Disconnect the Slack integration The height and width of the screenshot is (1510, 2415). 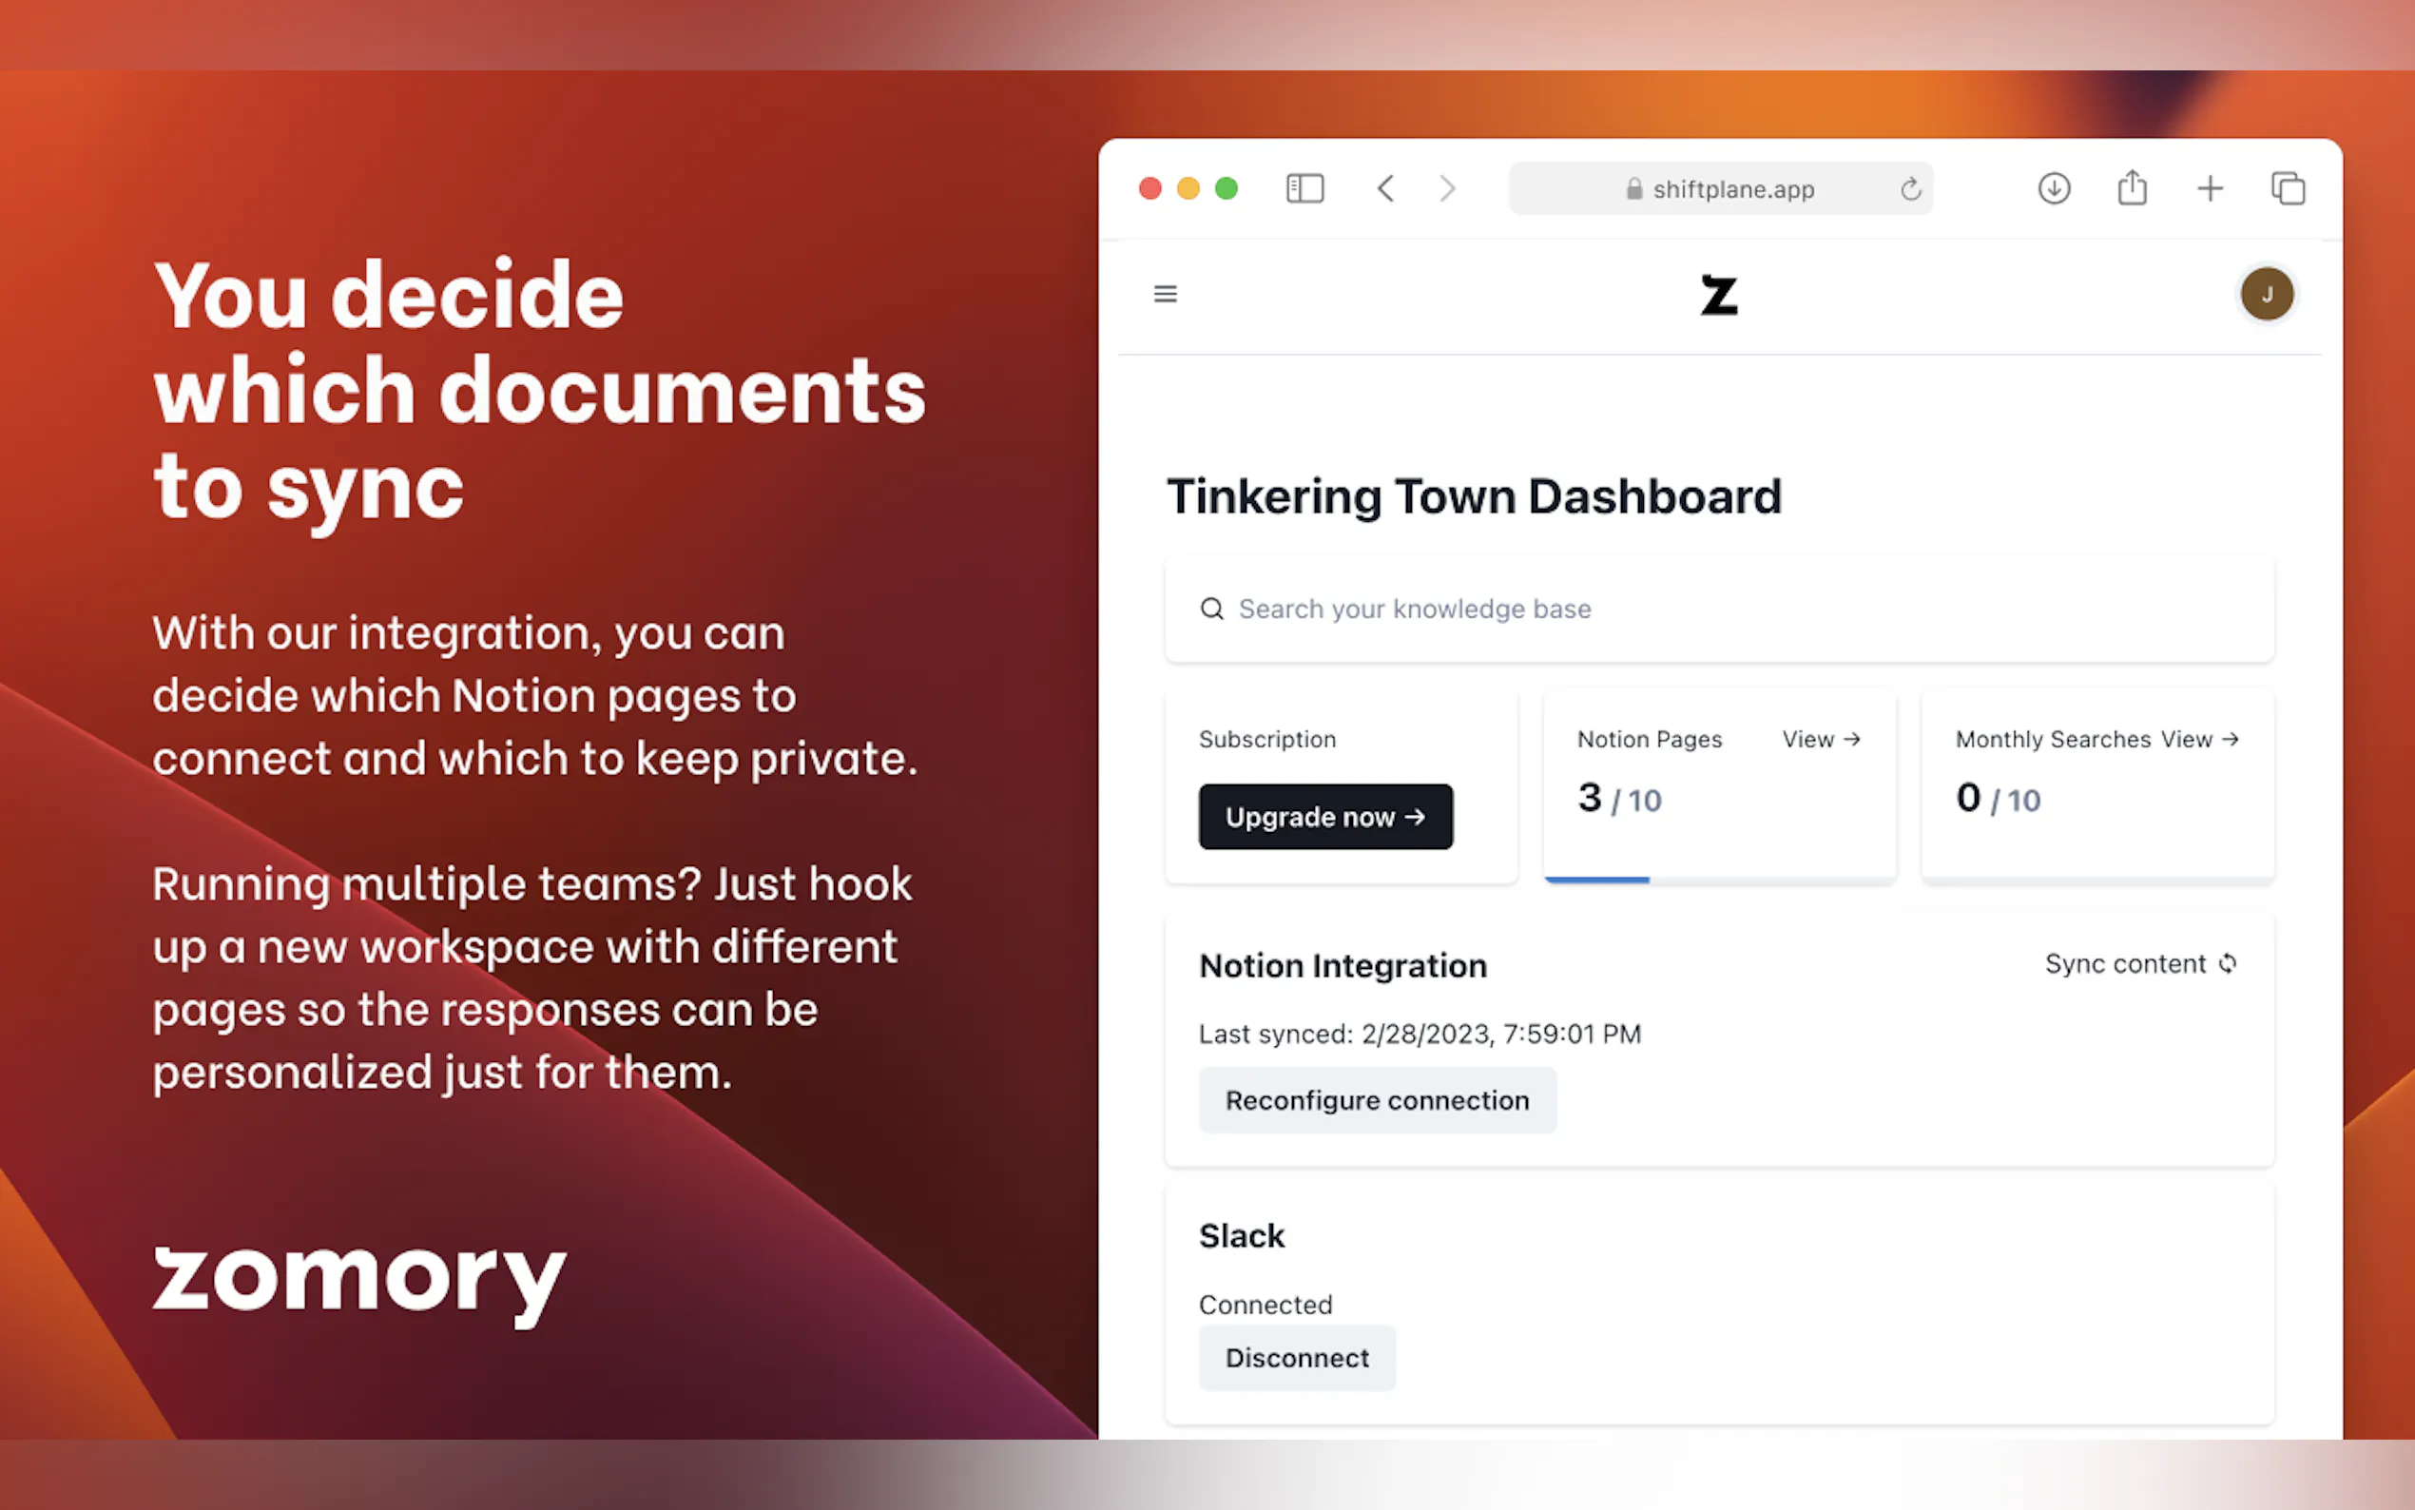[1296, 1357]
